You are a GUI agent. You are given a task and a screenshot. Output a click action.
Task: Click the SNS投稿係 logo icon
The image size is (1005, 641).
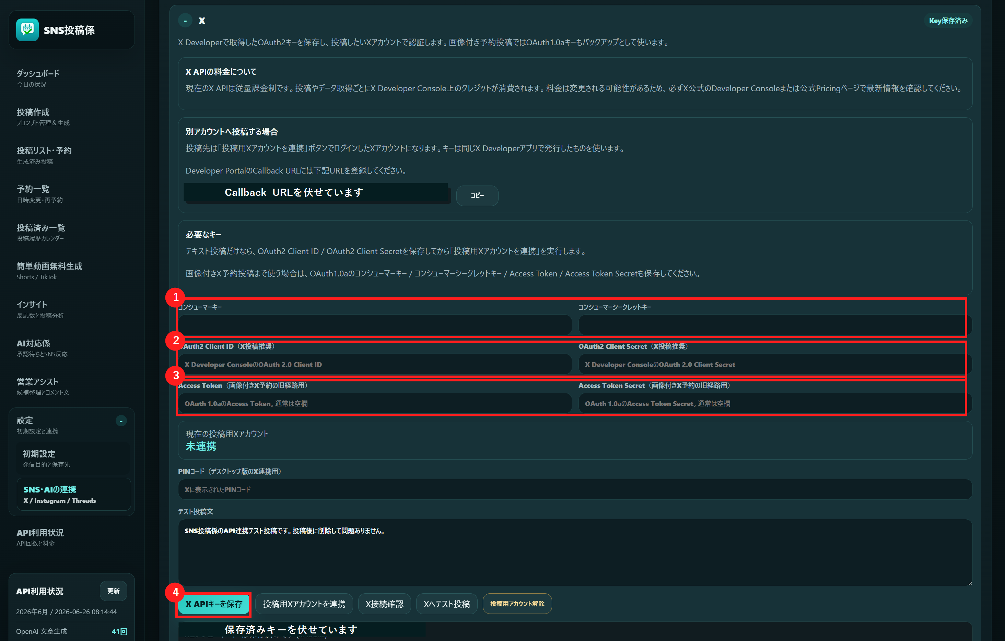[27, 29]
